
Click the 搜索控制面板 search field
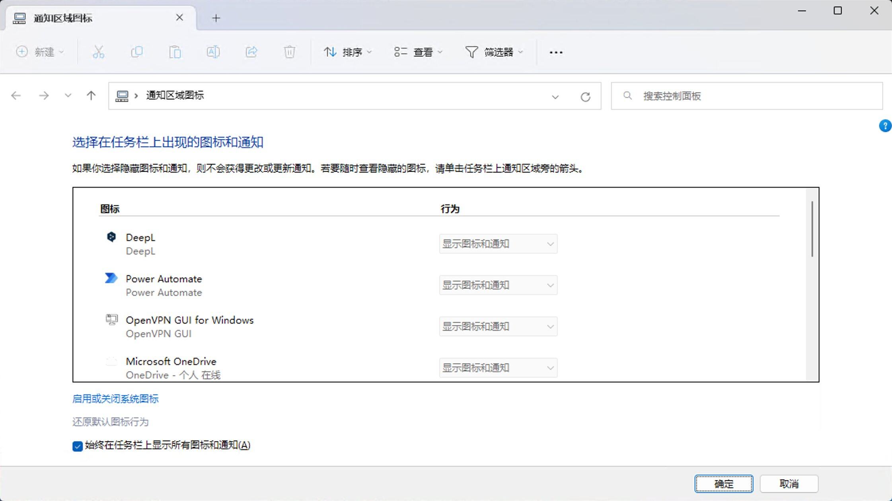click(x=747, y=96)
